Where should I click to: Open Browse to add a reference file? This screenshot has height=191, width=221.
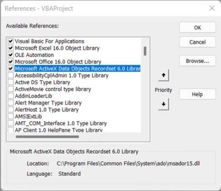tap(197, 61)
